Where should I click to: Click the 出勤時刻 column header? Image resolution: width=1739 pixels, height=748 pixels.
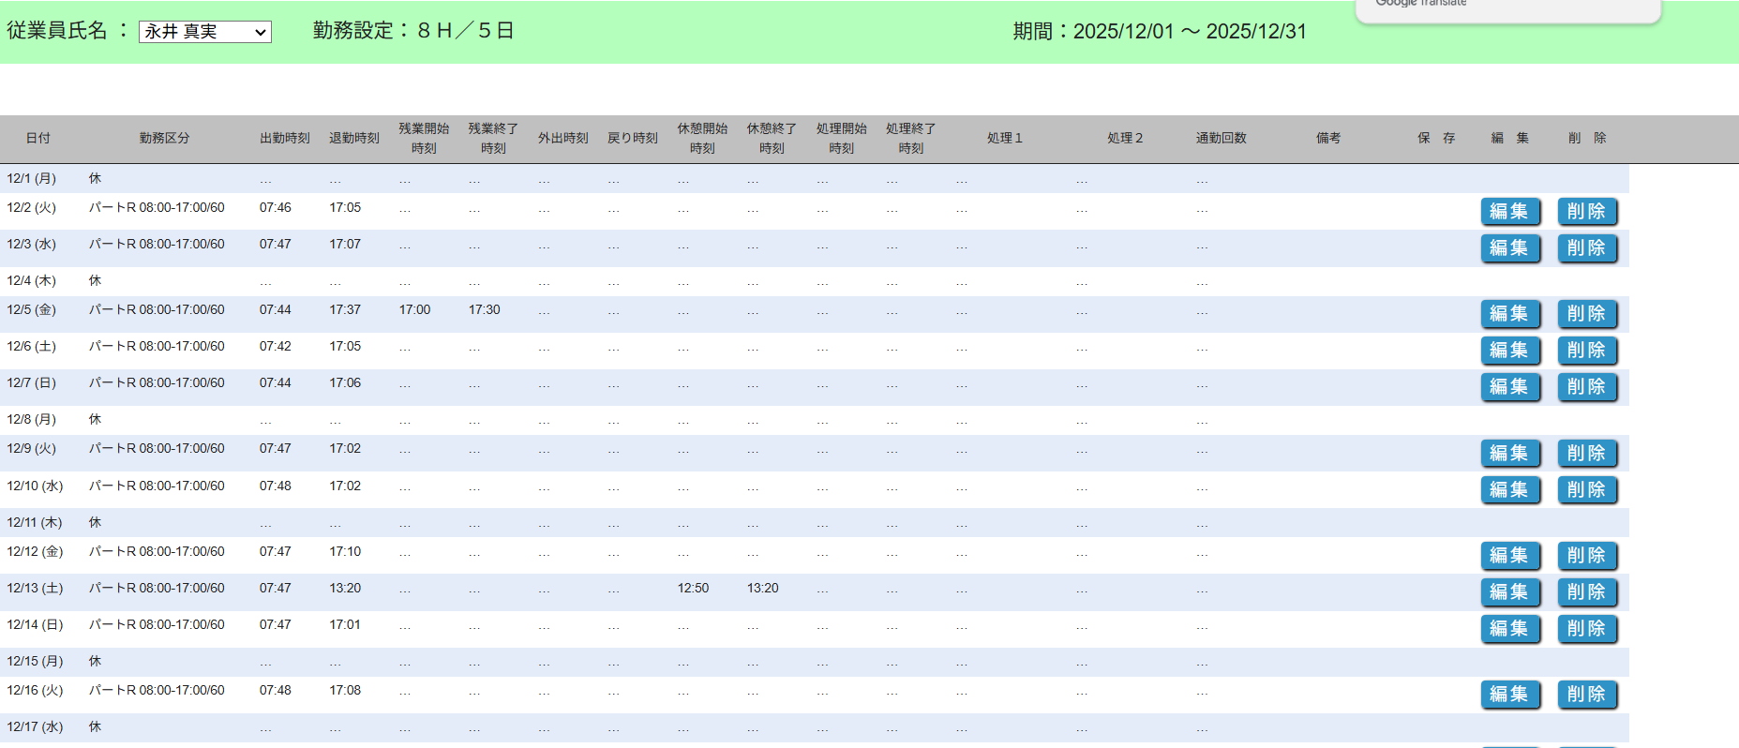(x=284, y=139)
